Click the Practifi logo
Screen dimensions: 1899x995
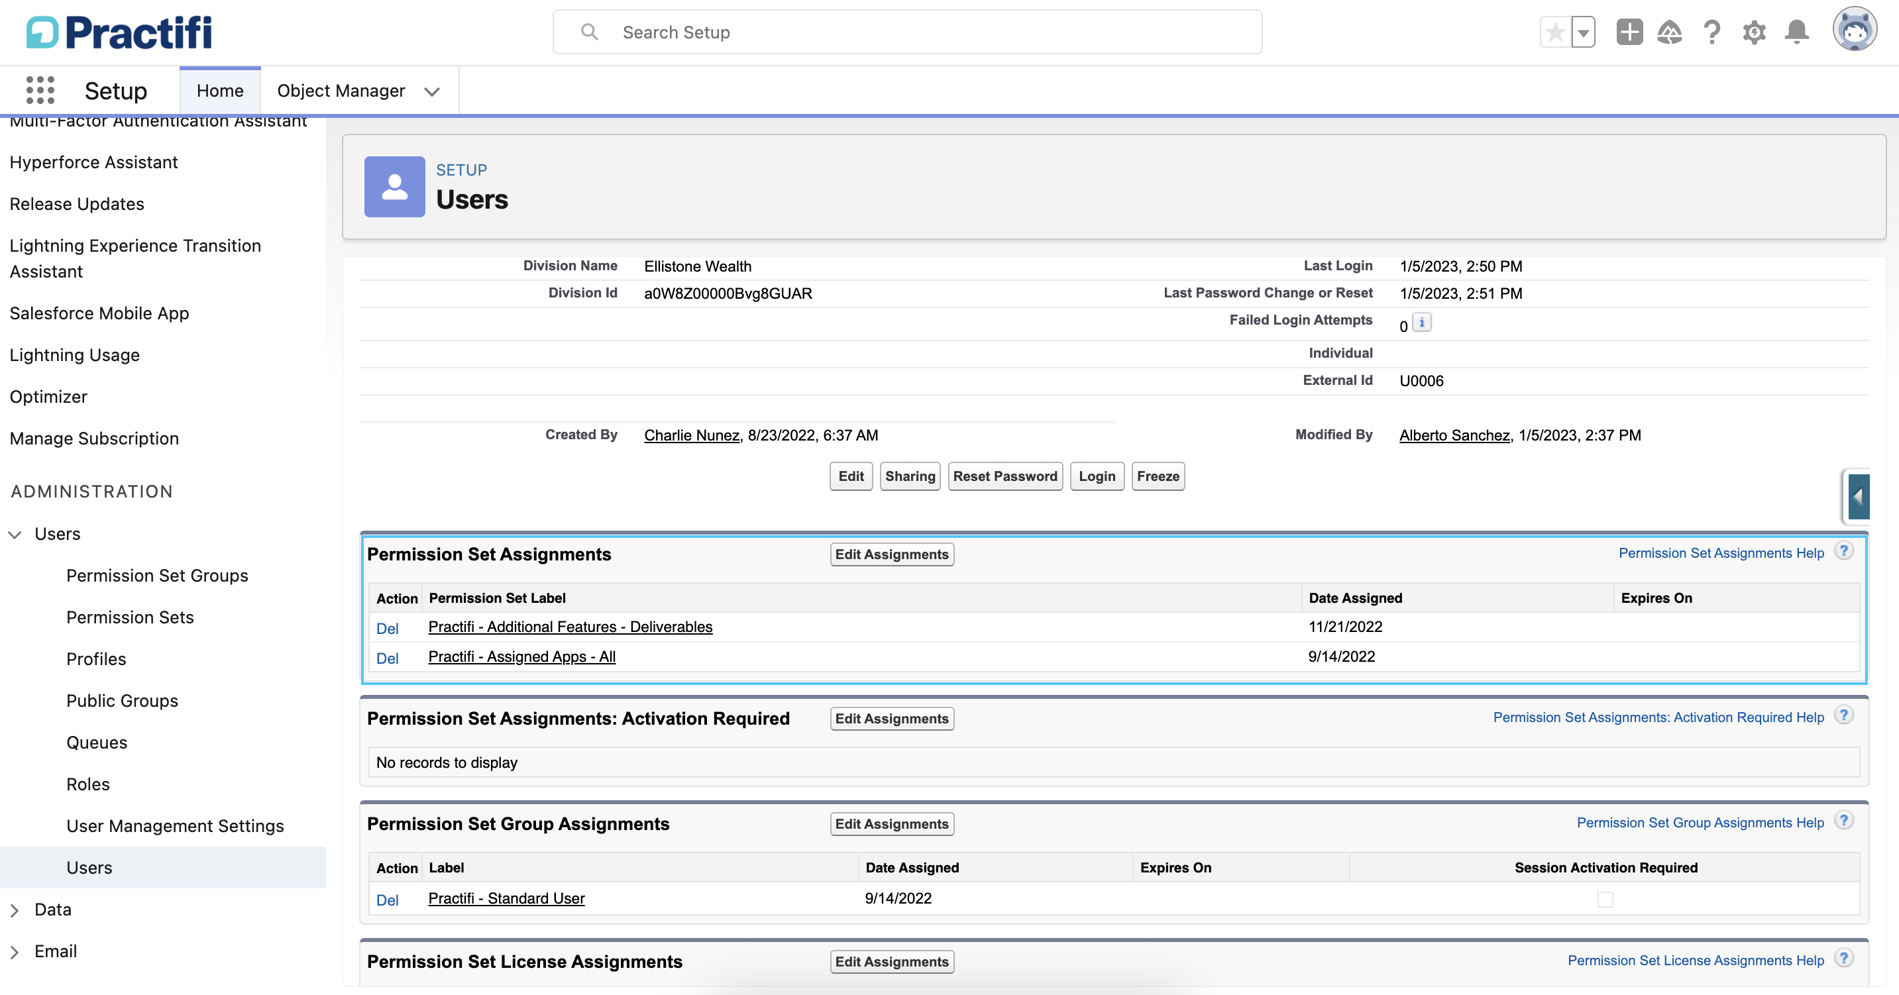pyautogui.click(x=119, y=32)
